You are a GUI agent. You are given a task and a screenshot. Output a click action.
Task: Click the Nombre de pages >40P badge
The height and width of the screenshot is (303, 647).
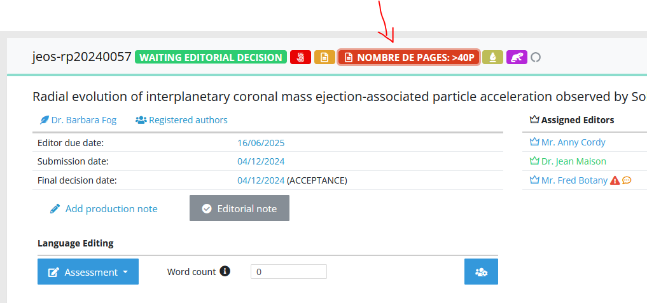pos(408,57)
